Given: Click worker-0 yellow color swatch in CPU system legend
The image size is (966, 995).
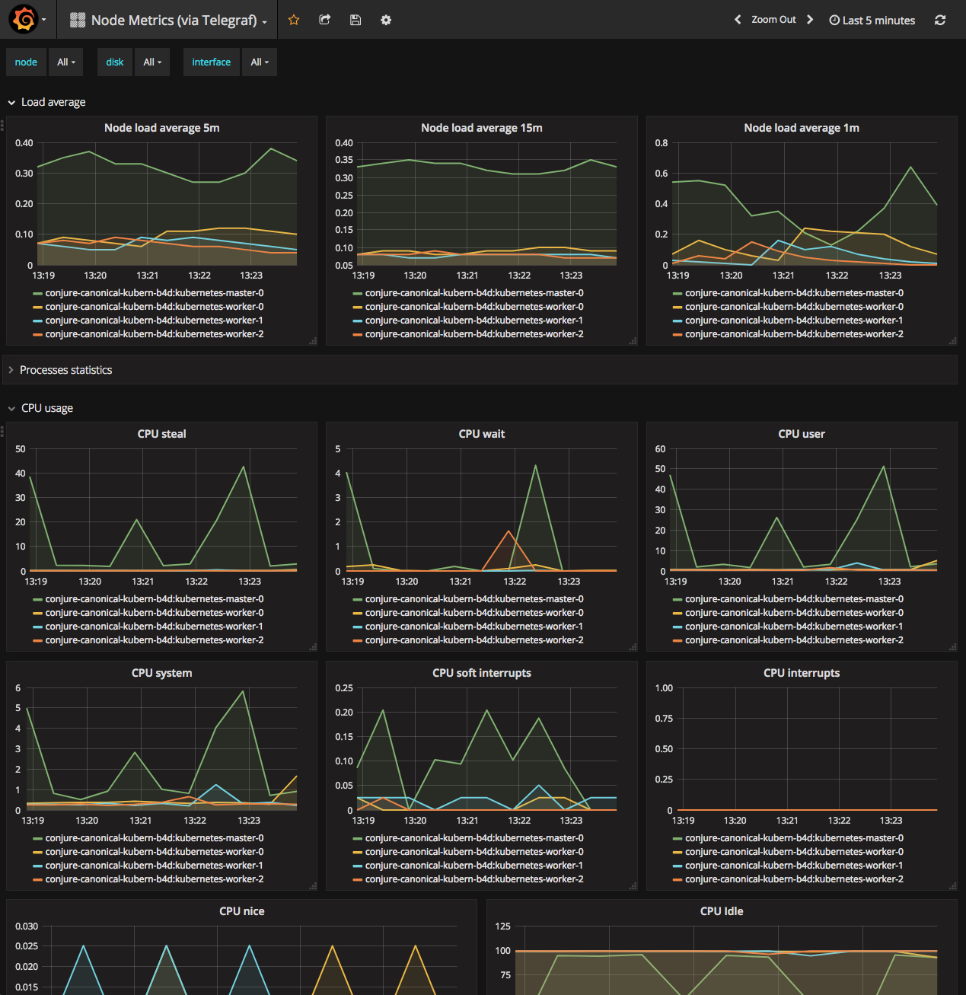Looking at the screenshot, I should tap(37, 852).
